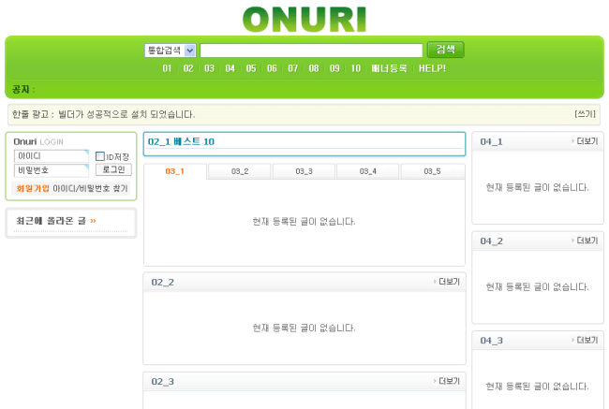Select menu item 05 in navigation bar
This screenshot has width=609, height=409.
tap(251, 68)
